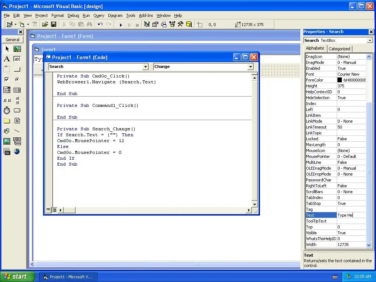Expand the Search object dropdown

click(x=145, y=67)
